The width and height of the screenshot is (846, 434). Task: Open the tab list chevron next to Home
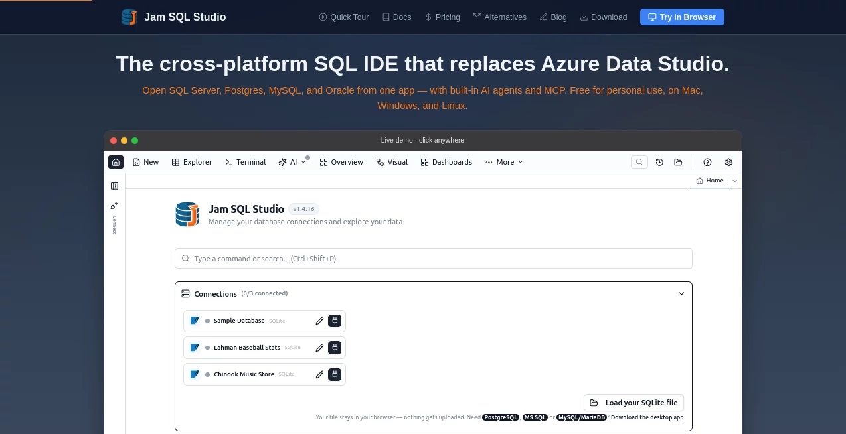pos(734,181)
